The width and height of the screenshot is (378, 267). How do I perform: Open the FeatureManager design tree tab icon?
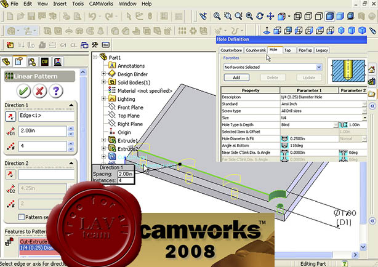(x=6, y=62)
